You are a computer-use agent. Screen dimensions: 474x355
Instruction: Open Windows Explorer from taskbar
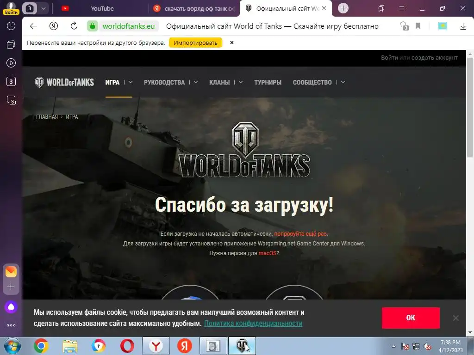(70, 346)
